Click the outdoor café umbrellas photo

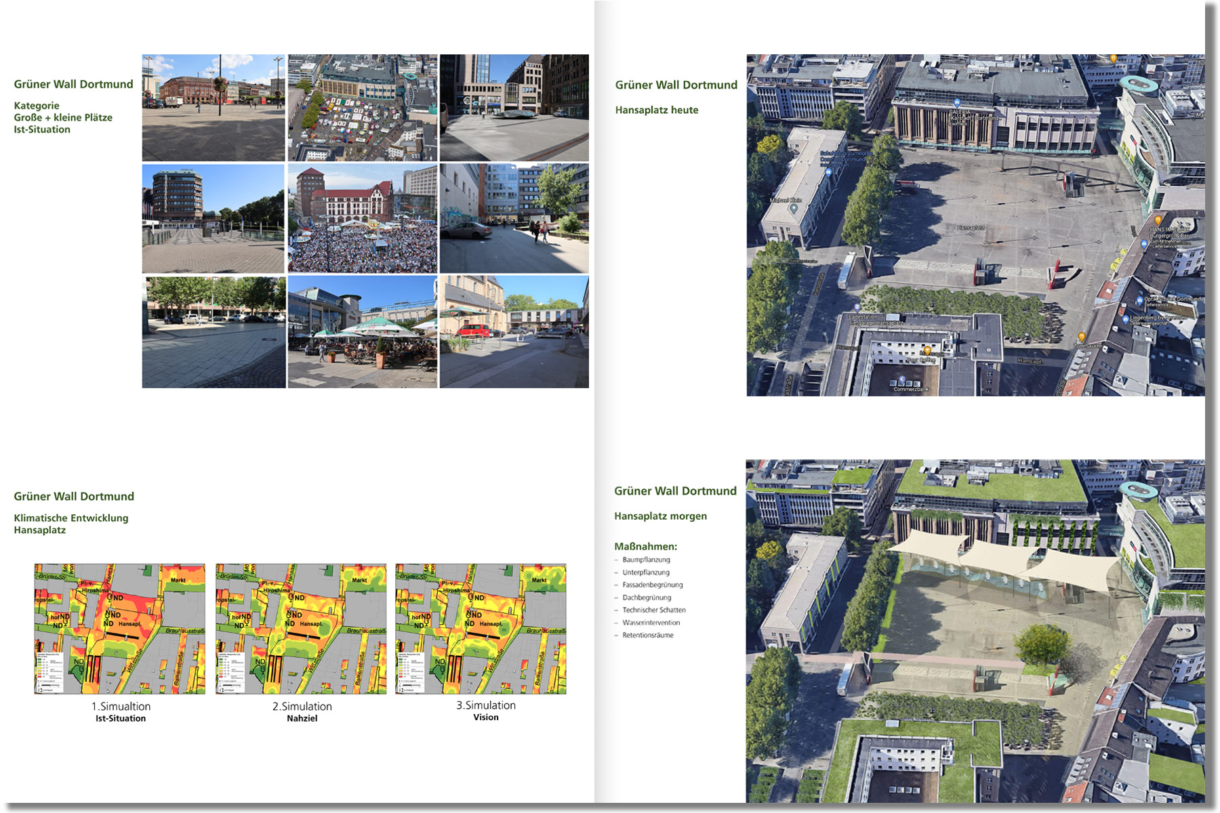click(362, 331)
